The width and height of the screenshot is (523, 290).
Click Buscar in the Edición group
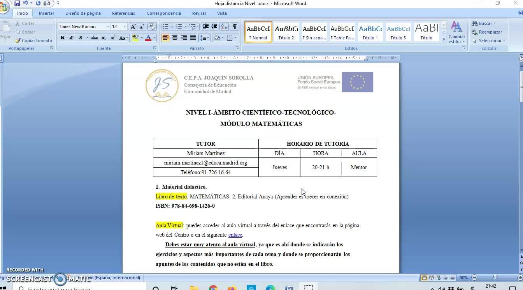[484, 23]
